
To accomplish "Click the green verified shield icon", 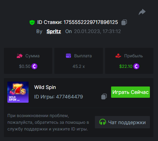I will 32,23.
